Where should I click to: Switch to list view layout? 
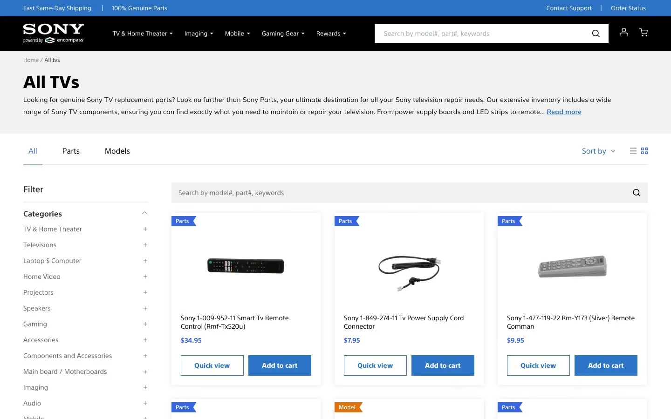(x=633, y=151)
